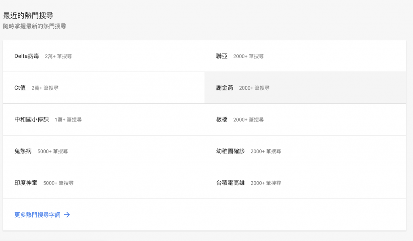Click the 最近的熱門搜尋 heading

[28, 16]
